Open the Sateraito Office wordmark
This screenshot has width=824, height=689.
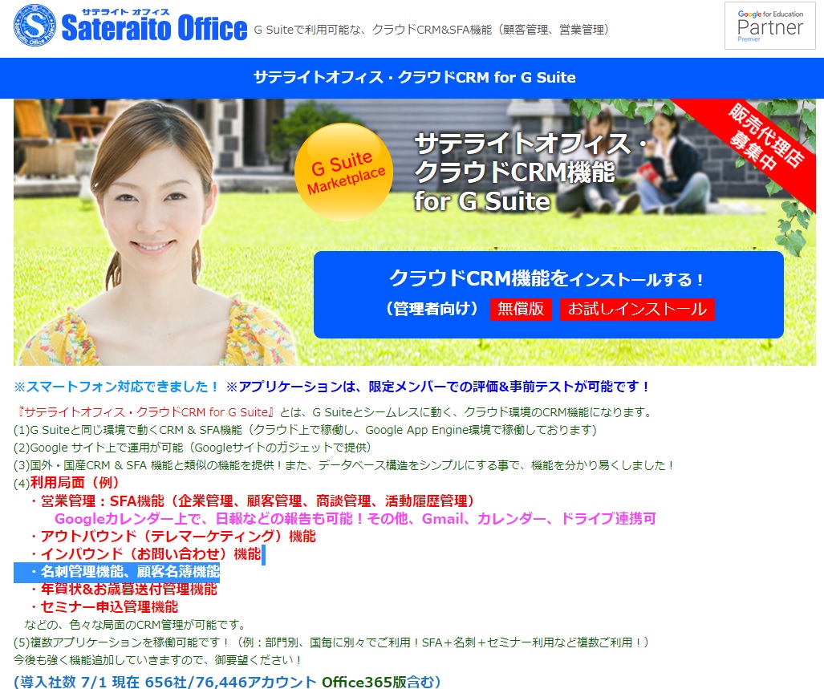154,25
